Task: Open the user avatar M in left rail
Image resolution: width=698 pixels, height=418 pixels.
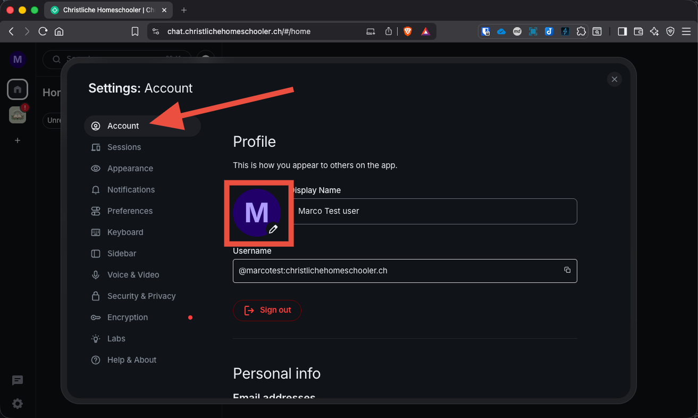Action: tap(18, 59)
